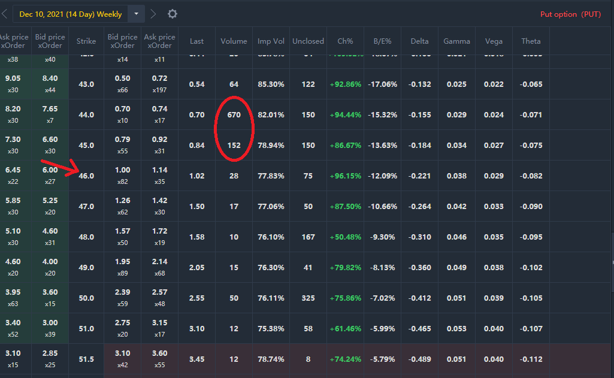Click break-even value -17.06%
The image size is (614, 378).
click(382, 84)
